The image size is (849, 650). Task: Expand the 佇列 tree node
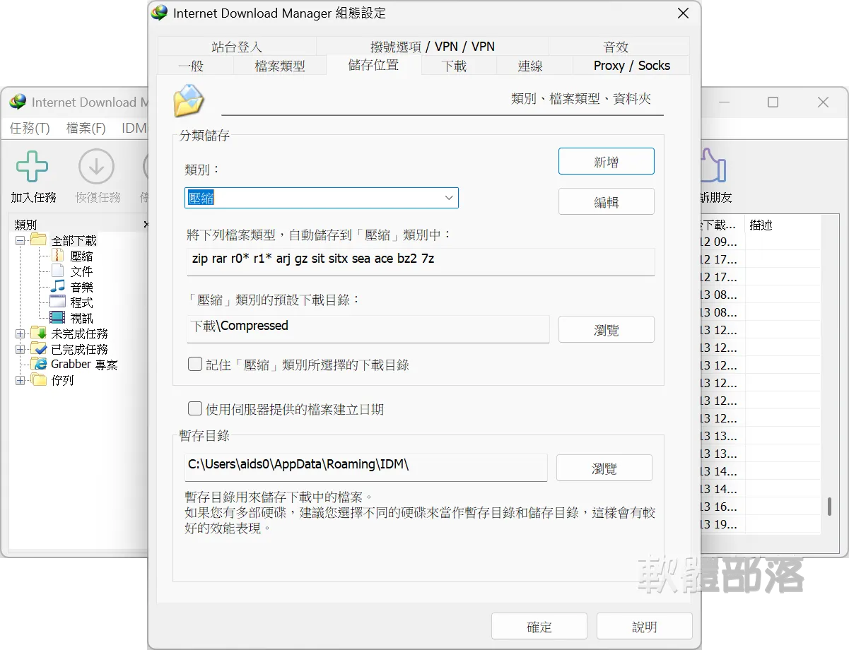coord(20,380)
